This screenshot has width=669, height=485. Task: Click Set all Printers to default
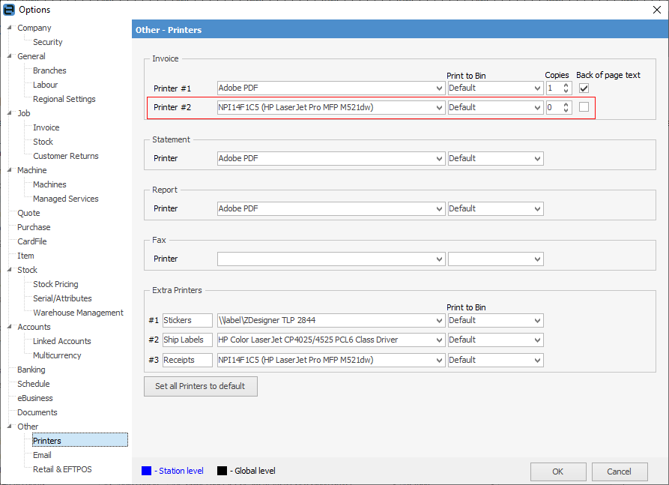(x=200, y=386)
